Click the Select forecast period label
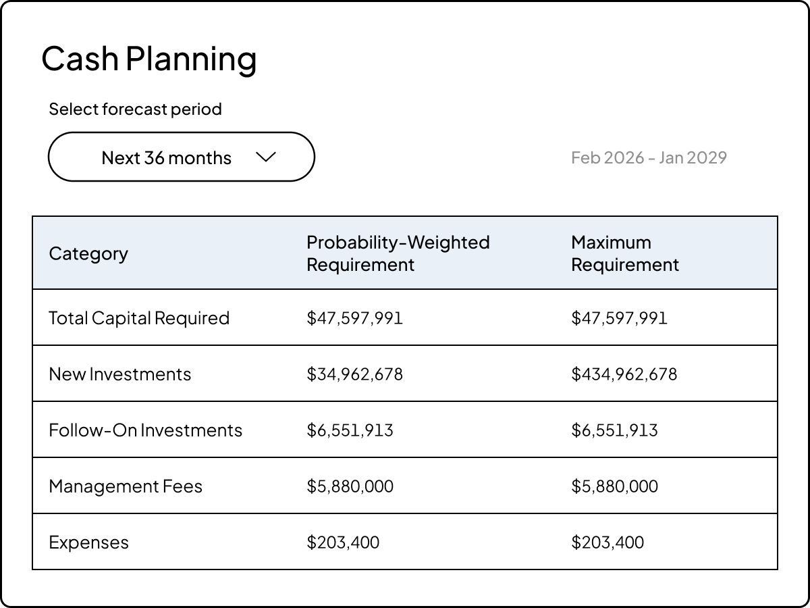The width and height of the screenshot is (810, 608). click(135, 109)
